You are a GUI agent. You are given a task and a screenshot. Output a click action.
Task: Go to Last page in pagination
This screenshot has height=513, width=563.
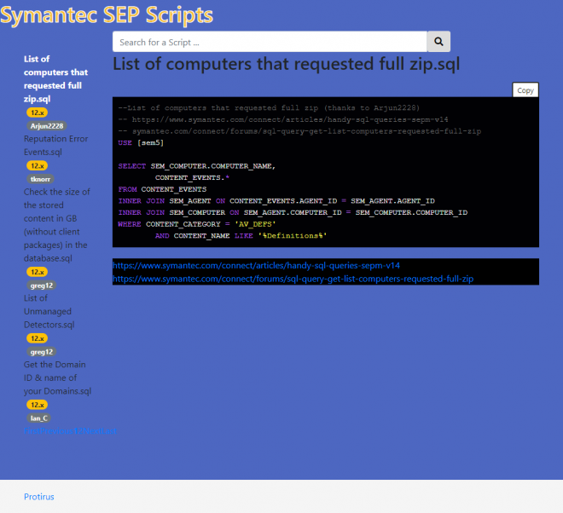point(109,431)
